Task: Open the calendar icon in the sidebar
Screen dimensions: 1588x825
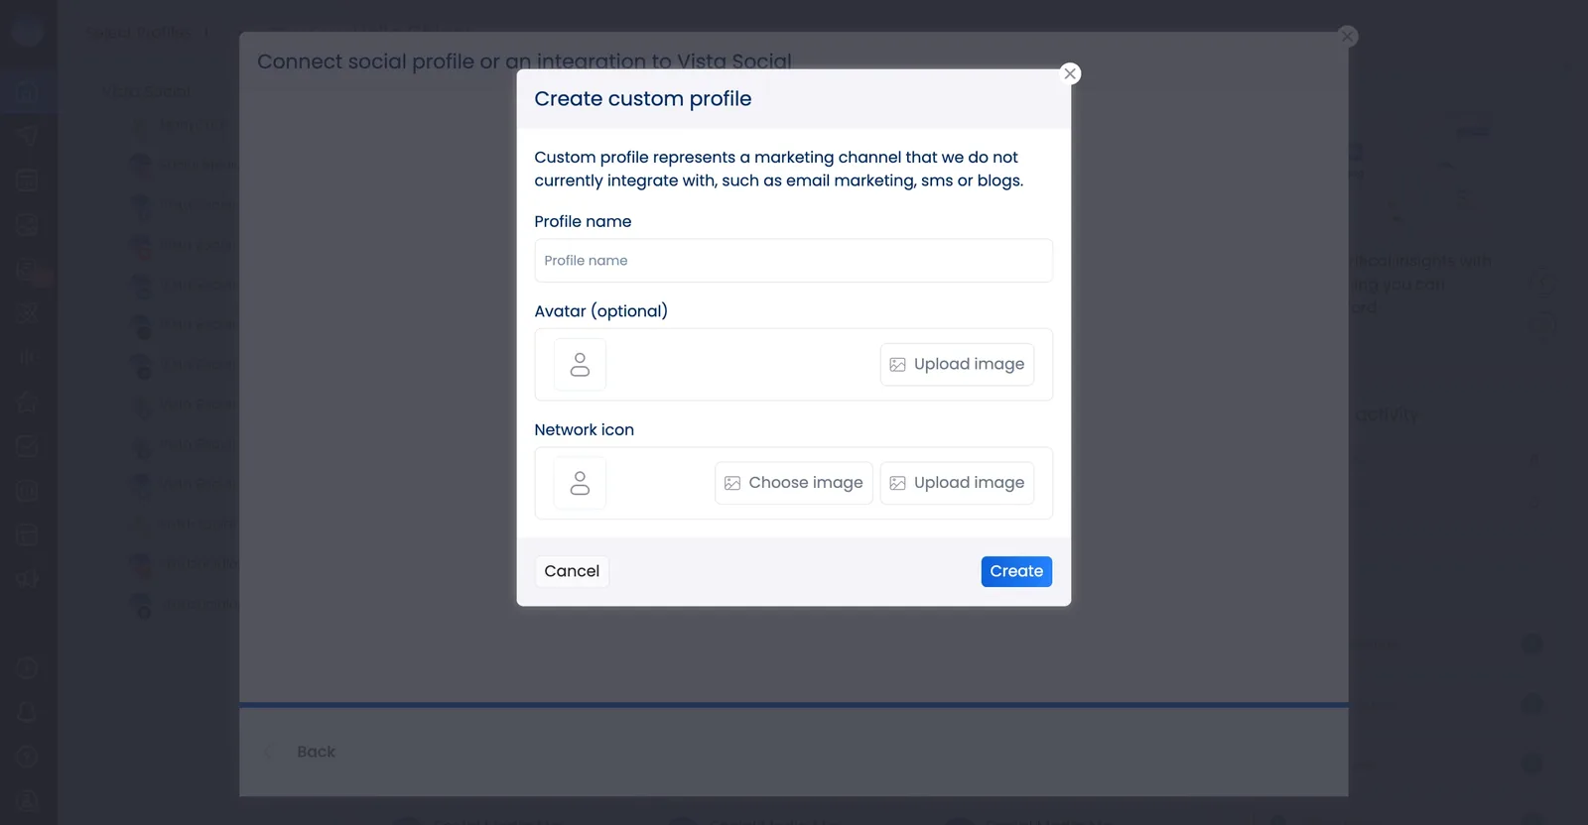Action: pyautogui.click(x=28, y=180)
